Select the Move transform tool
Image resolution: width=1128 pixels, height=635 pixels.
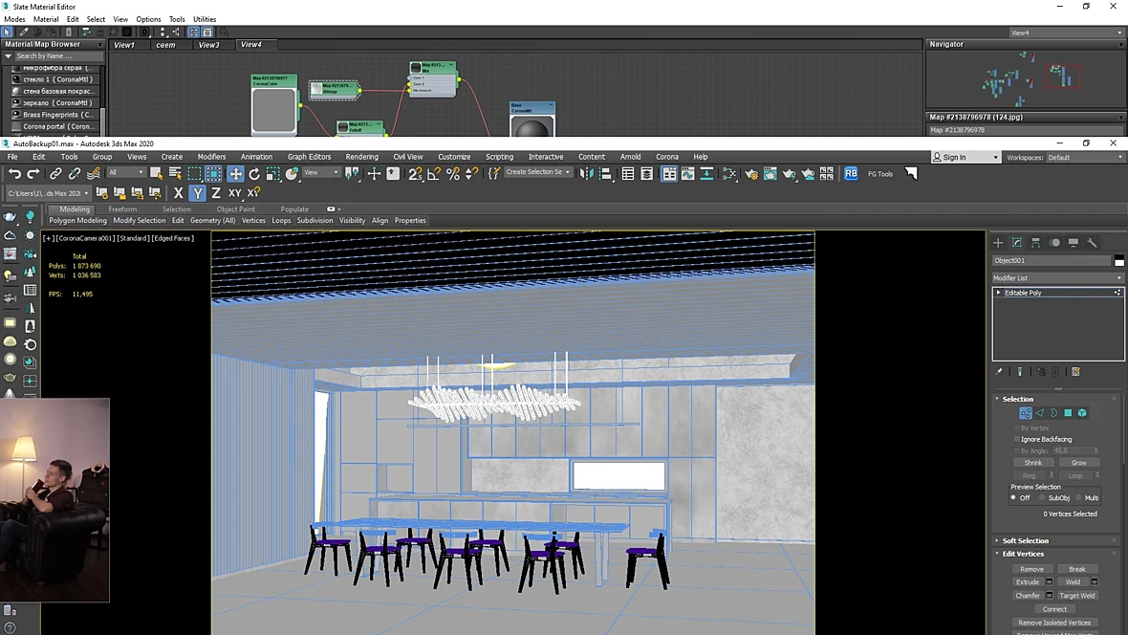point(235,173)
